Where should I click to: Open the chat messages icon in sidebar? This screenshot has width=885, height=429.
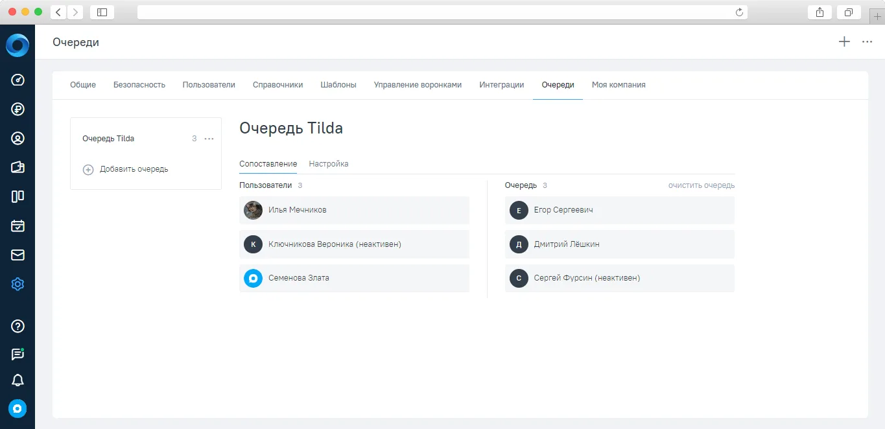18,354
